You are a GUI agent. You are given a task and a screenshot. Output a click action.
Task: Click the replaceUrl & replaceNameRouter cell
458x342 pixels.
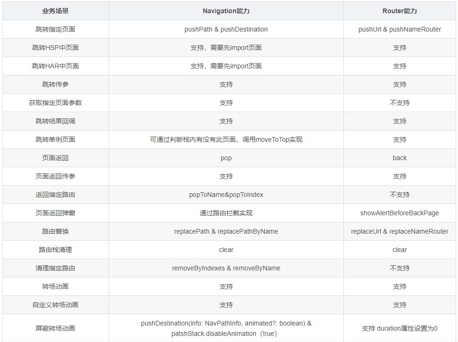click(400, 231)
